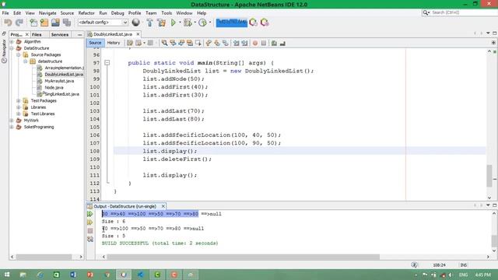Switch editor to Source view
Image resolution: width=498 pixels, height=280 pixels.
click(x=95, y=43)
